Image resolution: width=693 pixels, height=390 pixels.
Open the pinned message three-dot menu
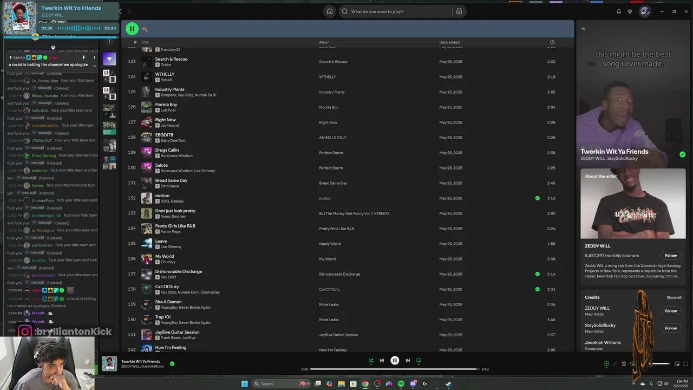(x=94, y=57)
